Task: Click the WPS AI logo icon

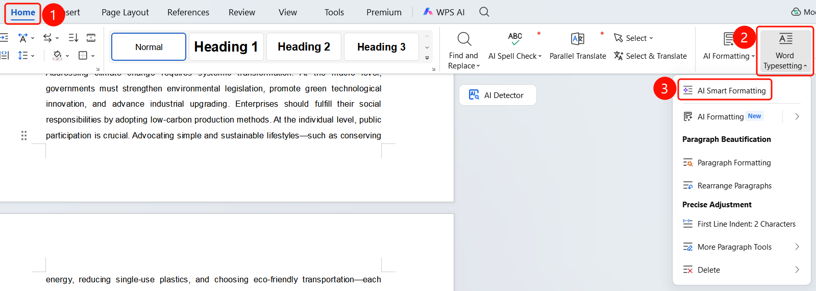Action: pyautogui.click(x=428, y=12)
